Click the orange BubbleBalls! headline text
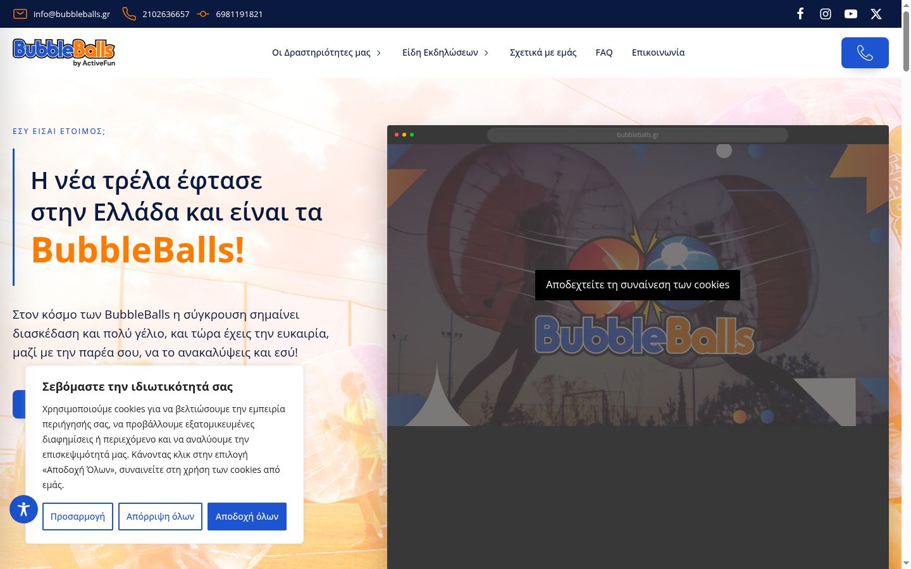 click(138, 250)
